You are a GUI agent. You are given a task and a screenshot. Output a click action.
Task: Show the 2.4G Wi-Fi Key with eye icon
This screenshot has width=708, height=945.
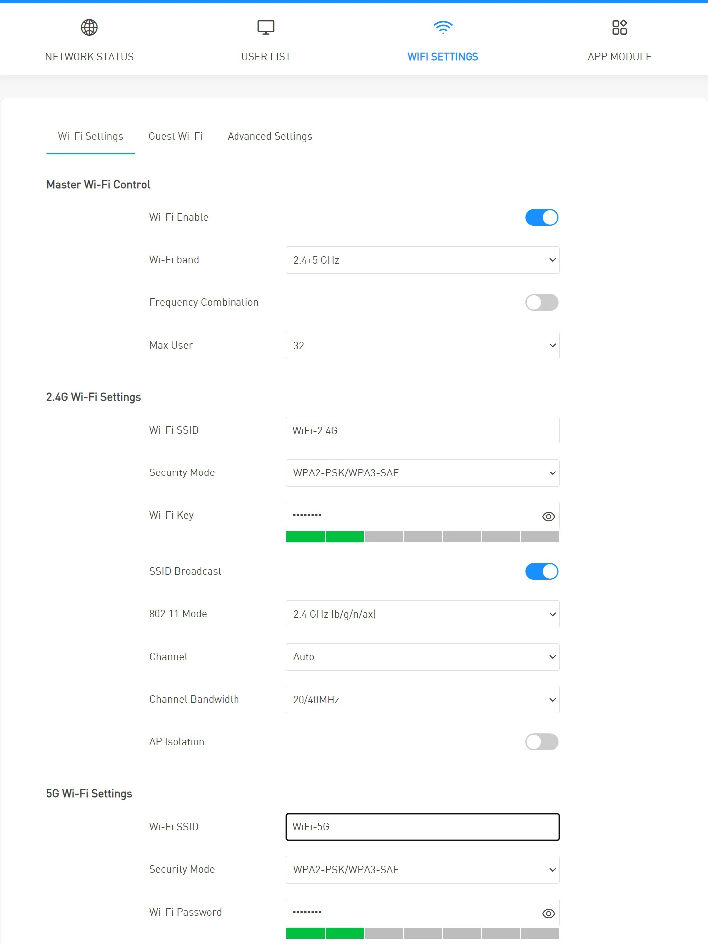pos(548,517)
